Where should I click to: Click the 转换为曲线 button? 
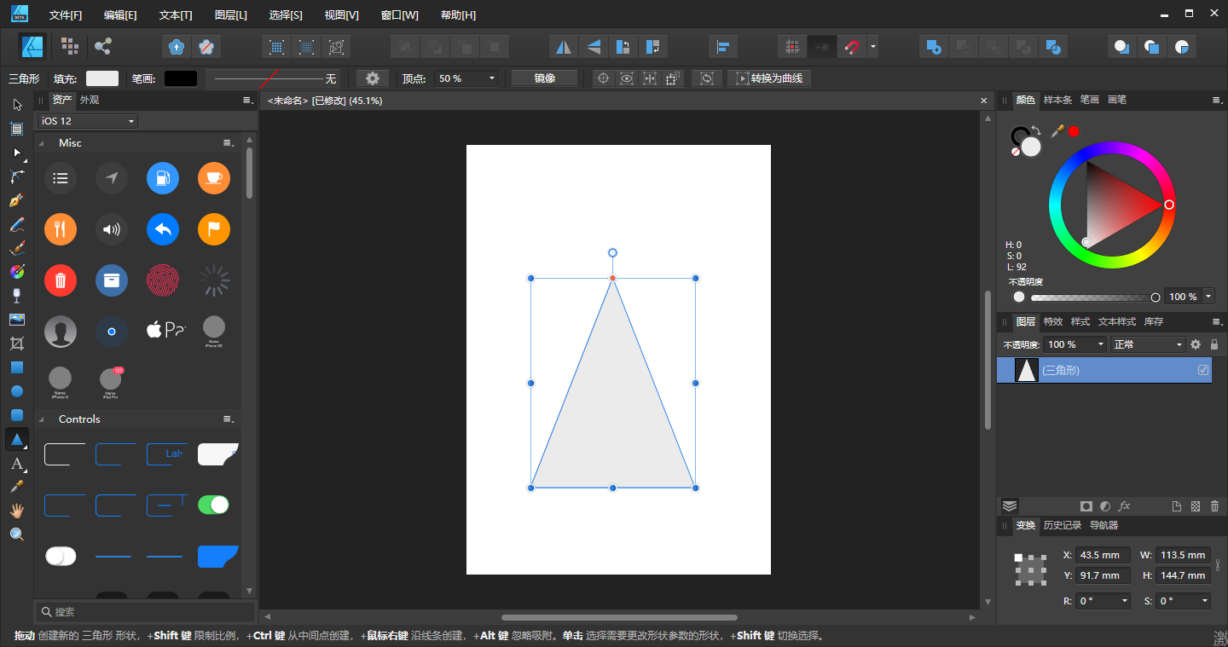click(768, 78)
